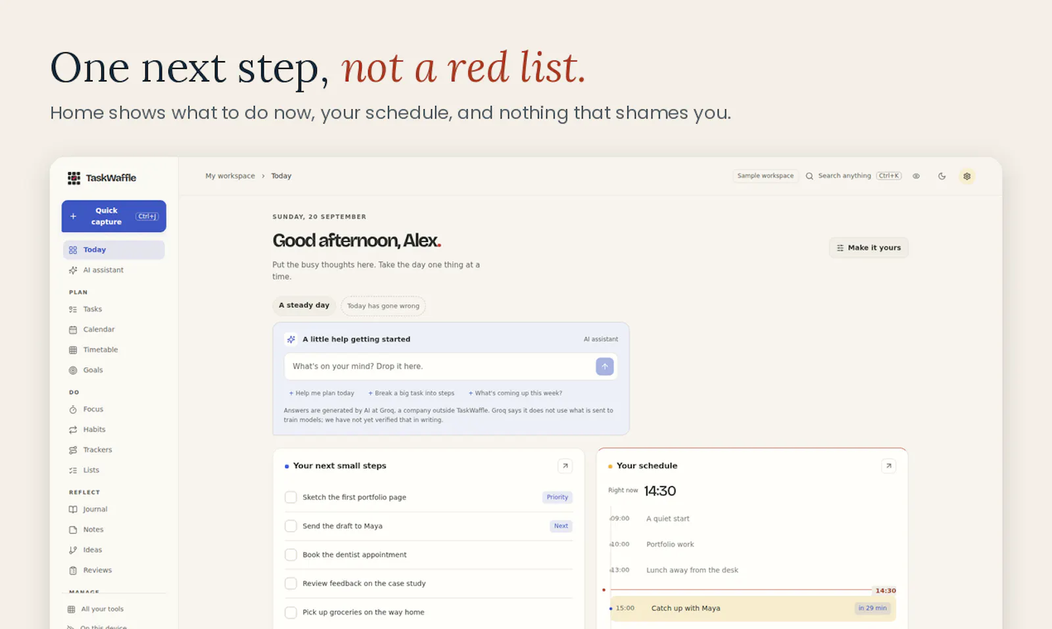Viewport: 1052px width, 629px height.
Task: Check Review feedback on the case study
Action: [291, 584]
